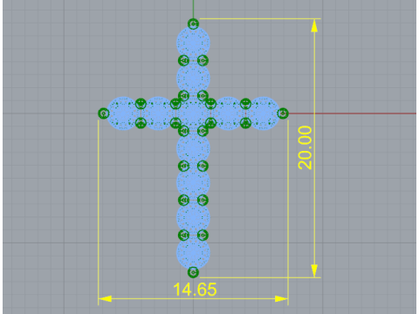Select the center circle where the arms intersect
This screenshot has height=314, width=419.
(x=193, y=113)
